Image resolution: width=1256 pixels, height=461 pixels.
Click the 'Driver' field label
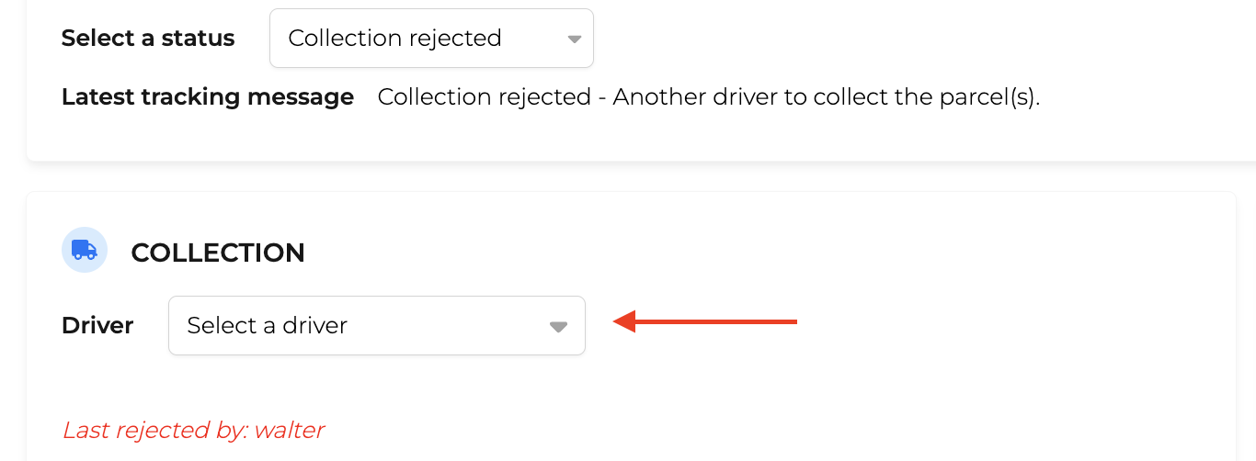[x=97, y=325]
